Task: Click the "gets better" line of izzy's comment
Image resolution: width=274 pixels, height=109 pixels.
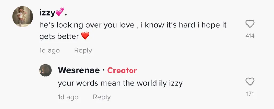Action: tap(59, 36)
